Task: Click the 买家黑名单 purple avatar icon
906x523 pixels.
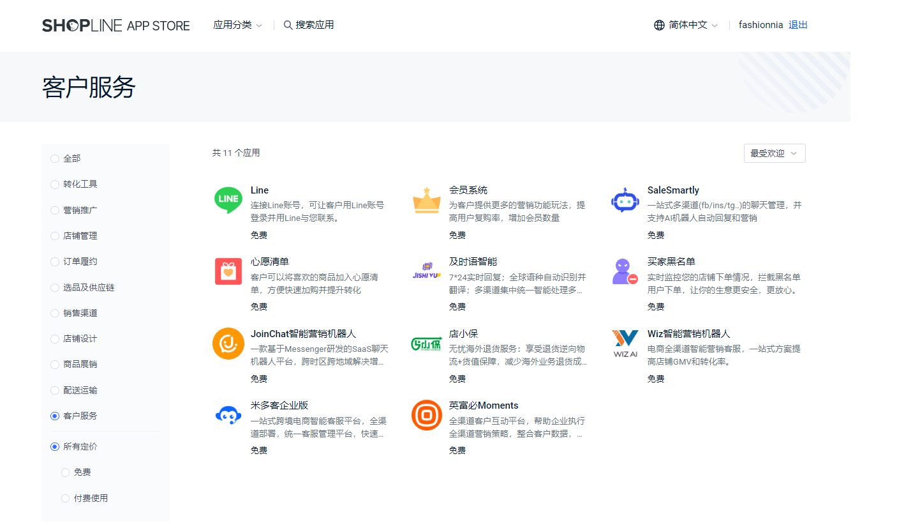Action: point(625,271)
